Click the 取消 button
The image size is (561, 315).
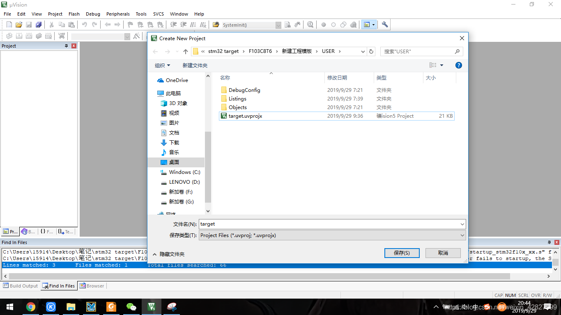(x=443, y=253)
